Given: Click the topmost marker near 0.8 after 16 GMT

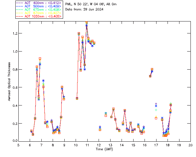Looking at the screenshot, I should click(x=152, y=69).
